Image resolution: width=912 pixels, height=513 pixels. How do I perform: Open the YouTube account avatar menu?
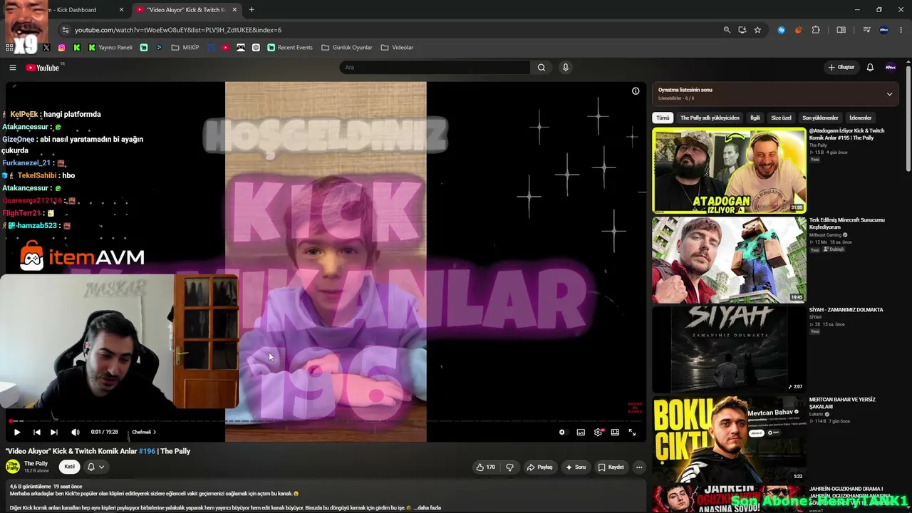pos(891,68)
